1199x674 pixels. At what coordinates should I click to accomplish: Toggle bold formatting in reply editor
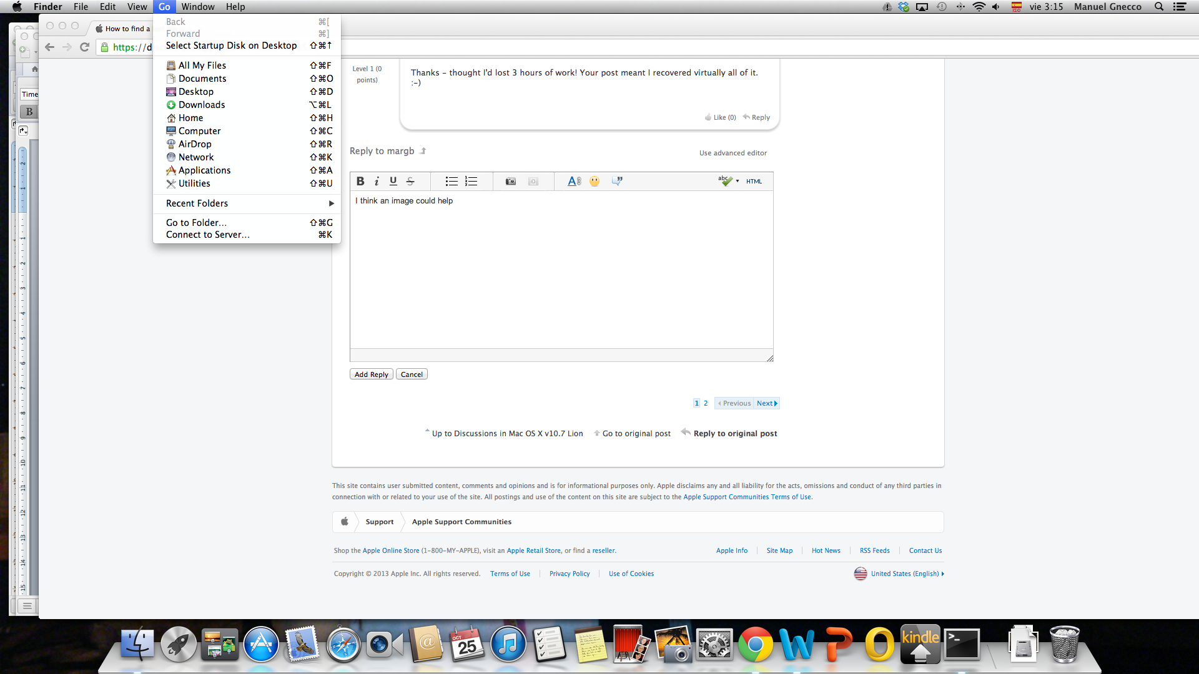point(360,181)
